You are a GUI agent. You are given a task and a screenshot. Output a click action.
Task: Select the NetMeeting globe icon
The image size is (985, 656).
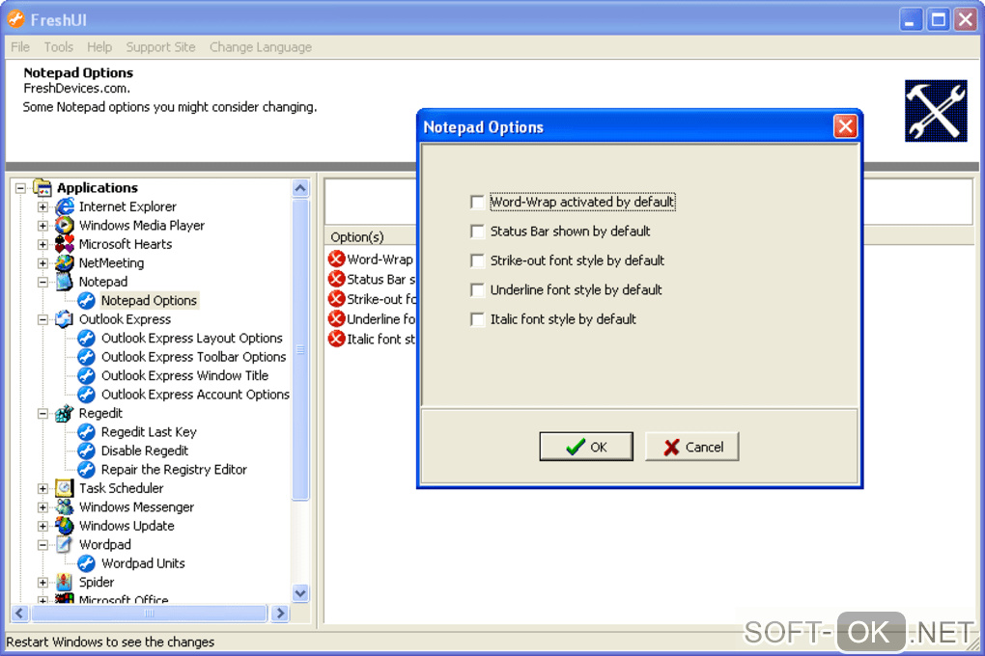[65, 263]
